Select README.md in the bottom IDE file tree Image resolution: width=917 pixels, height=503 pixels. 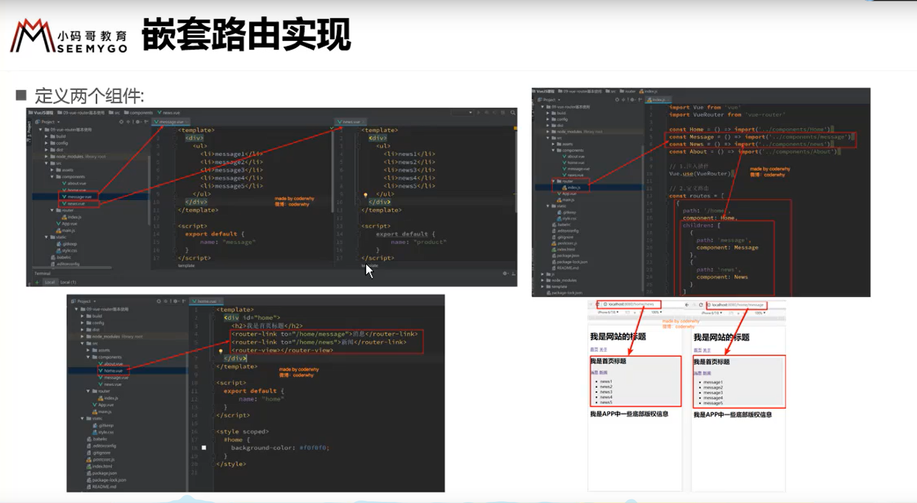[x=101, y=487]
